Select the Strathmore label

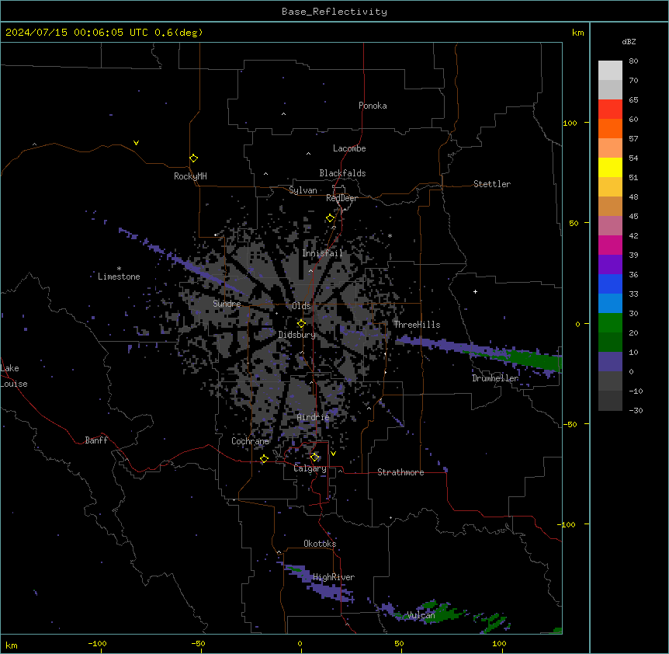(400, 472)
